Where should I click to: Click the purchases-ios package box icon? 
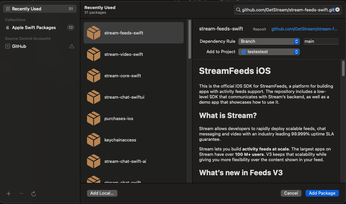pos(94,118)
